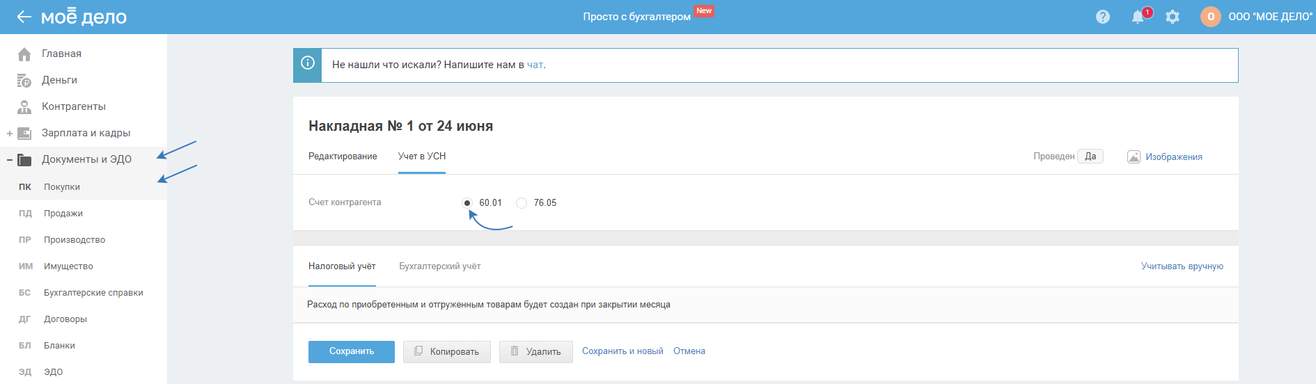Click the Счет контрагента label
The image size is (1316, 384).
(345, 202)
